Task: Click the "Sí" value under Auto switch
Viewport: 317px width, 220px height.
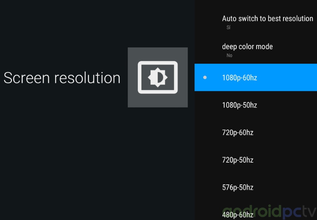Action: click(228, 28)
